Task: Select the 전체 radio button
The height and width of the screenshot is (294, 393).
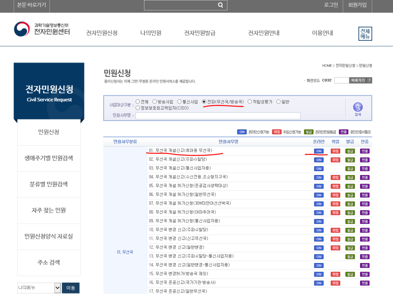Action: [x=138, y=101]
